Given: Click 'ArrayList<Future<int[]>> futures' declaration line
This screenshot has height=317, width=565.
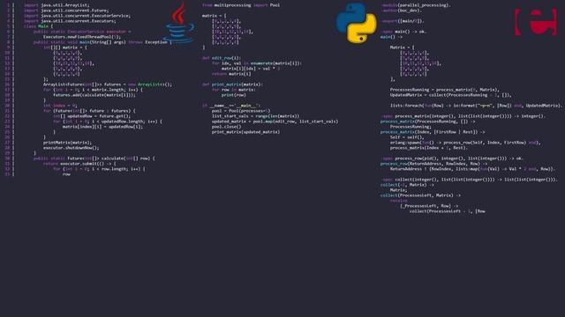Looking at the screenshot, I should click(108, 85).
